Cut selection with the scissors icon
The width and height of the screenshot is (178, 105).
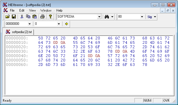point(22,17)
